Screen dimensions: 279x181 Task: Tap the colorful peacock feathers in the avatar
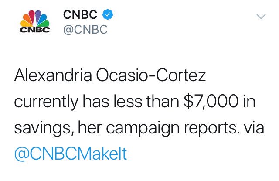(x=35, y=18)
